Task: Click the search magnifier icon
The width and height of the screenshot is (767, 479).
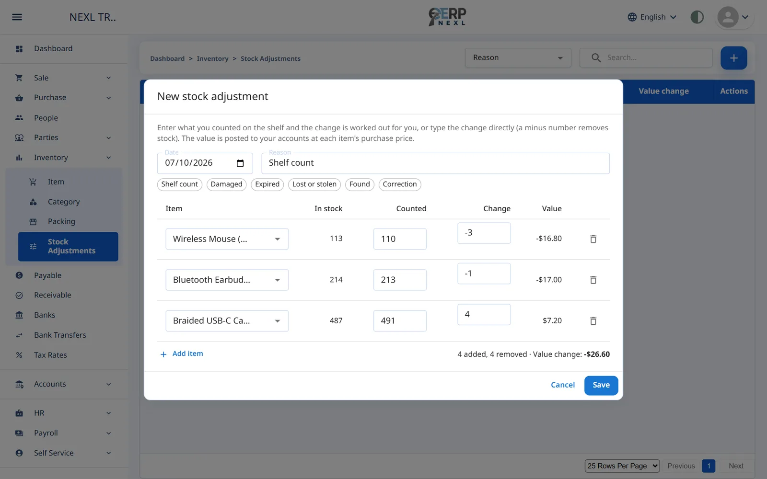Action: pos(596,58)
